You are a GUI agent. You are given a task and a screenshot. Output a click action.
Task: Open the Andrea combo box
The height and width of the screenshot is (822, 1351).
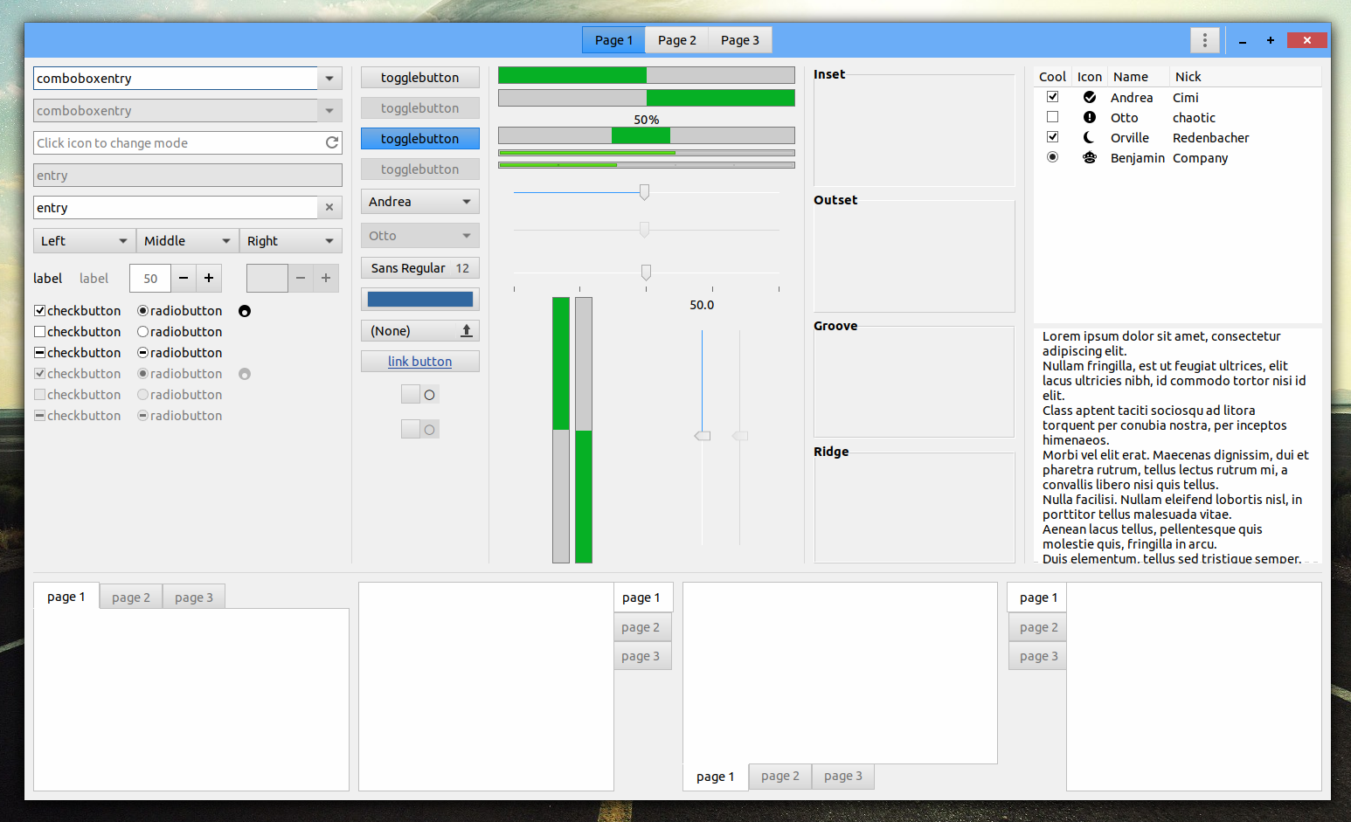[x=419, y=201]
